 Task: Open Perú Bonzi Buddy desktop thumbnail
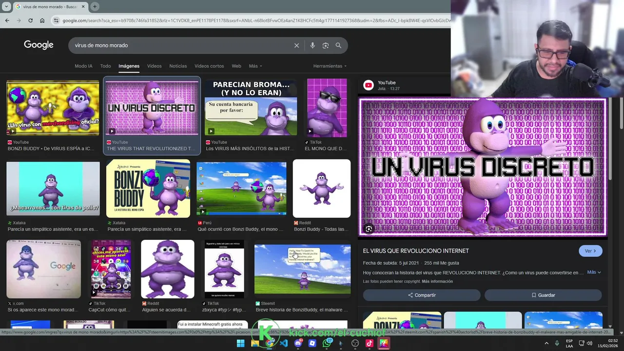coord(241,188)
